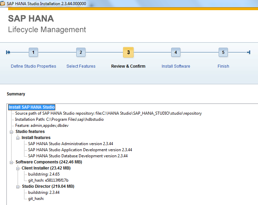
Task: Collapse Studio Director (219.04 MB) node
Action: (18, 187)
